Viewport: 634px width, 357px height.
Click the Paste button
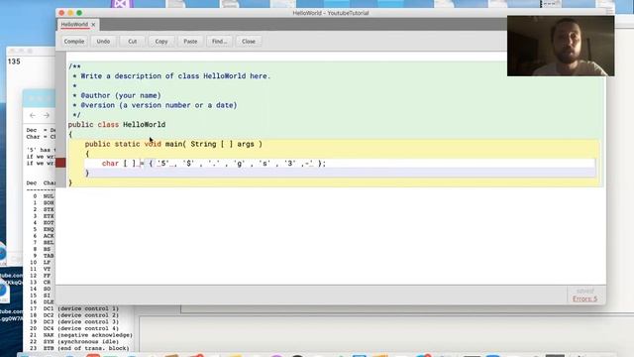[190, 42]
